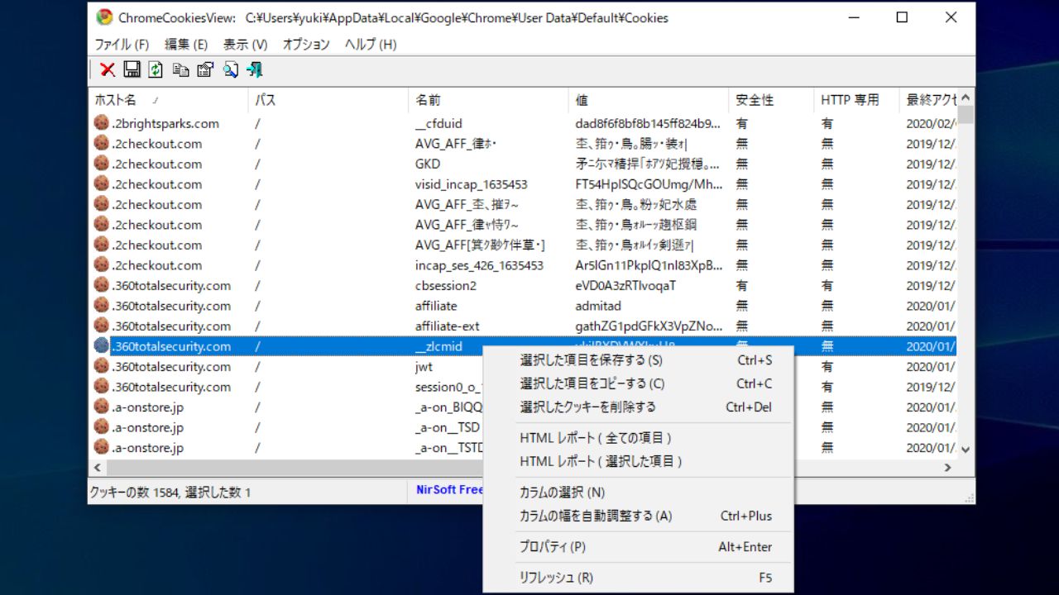Click the cookie icon of the _a-on__TSD row
Screen dimensions: 1059x595
[x=101, y=427]
